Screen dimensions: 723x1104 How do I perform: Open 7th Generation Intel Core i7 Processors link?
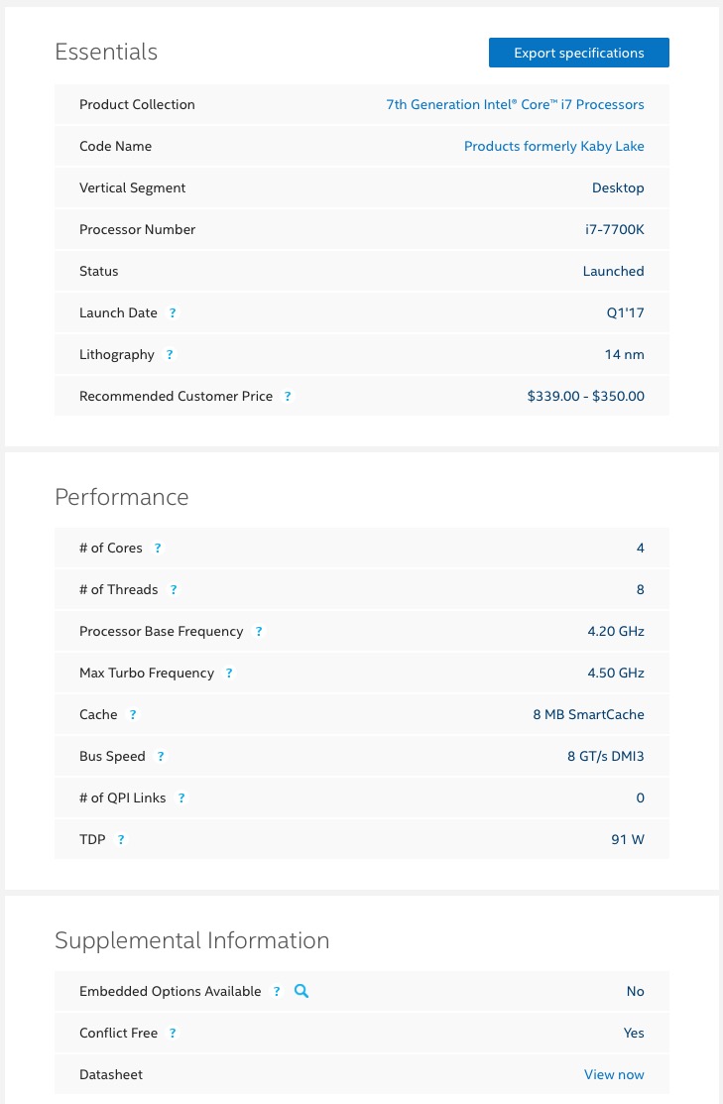[515, 104]
